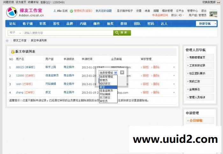Select highlighted 版主 option in dropdown list
Viewport: 223px width, 154px height.
(108, 87)
